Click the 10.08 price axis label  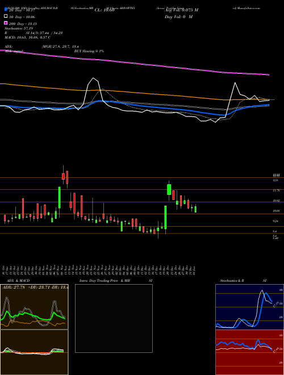[277, 211]
